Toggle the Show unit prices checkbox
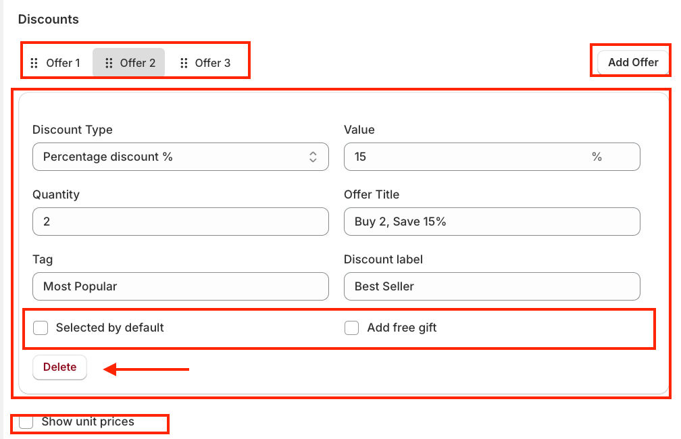This screenshot has height=439, width=681. (26, 422)
